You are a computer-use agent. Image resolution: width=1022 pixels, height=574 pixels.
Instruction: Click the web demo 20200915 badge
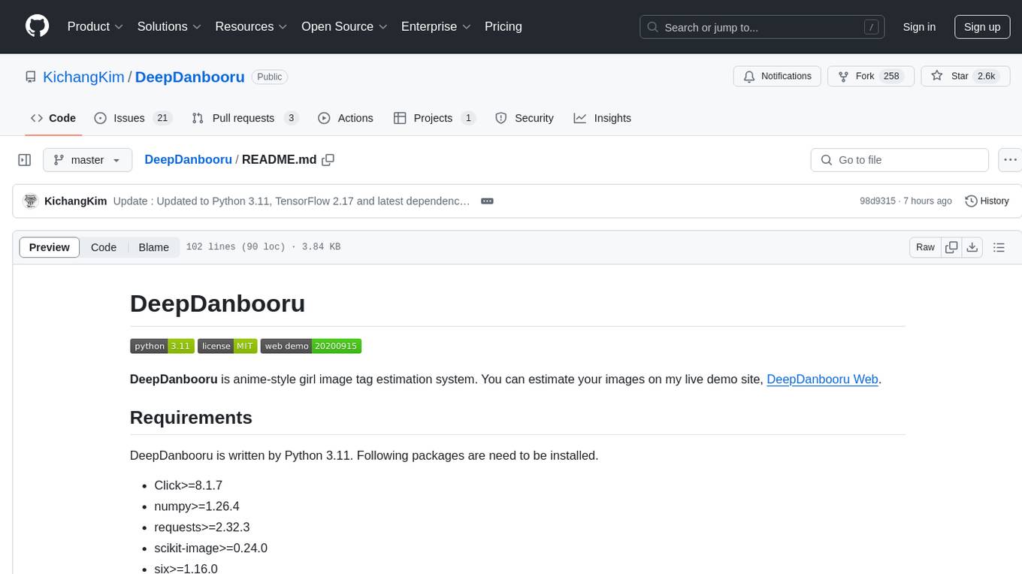click(311, 346)
